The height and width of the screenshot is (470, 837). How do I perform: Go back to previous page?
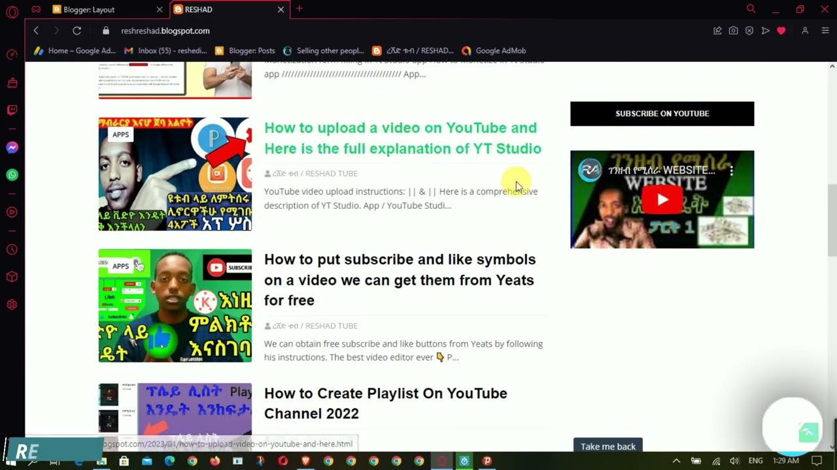click(x=36, y=31)
